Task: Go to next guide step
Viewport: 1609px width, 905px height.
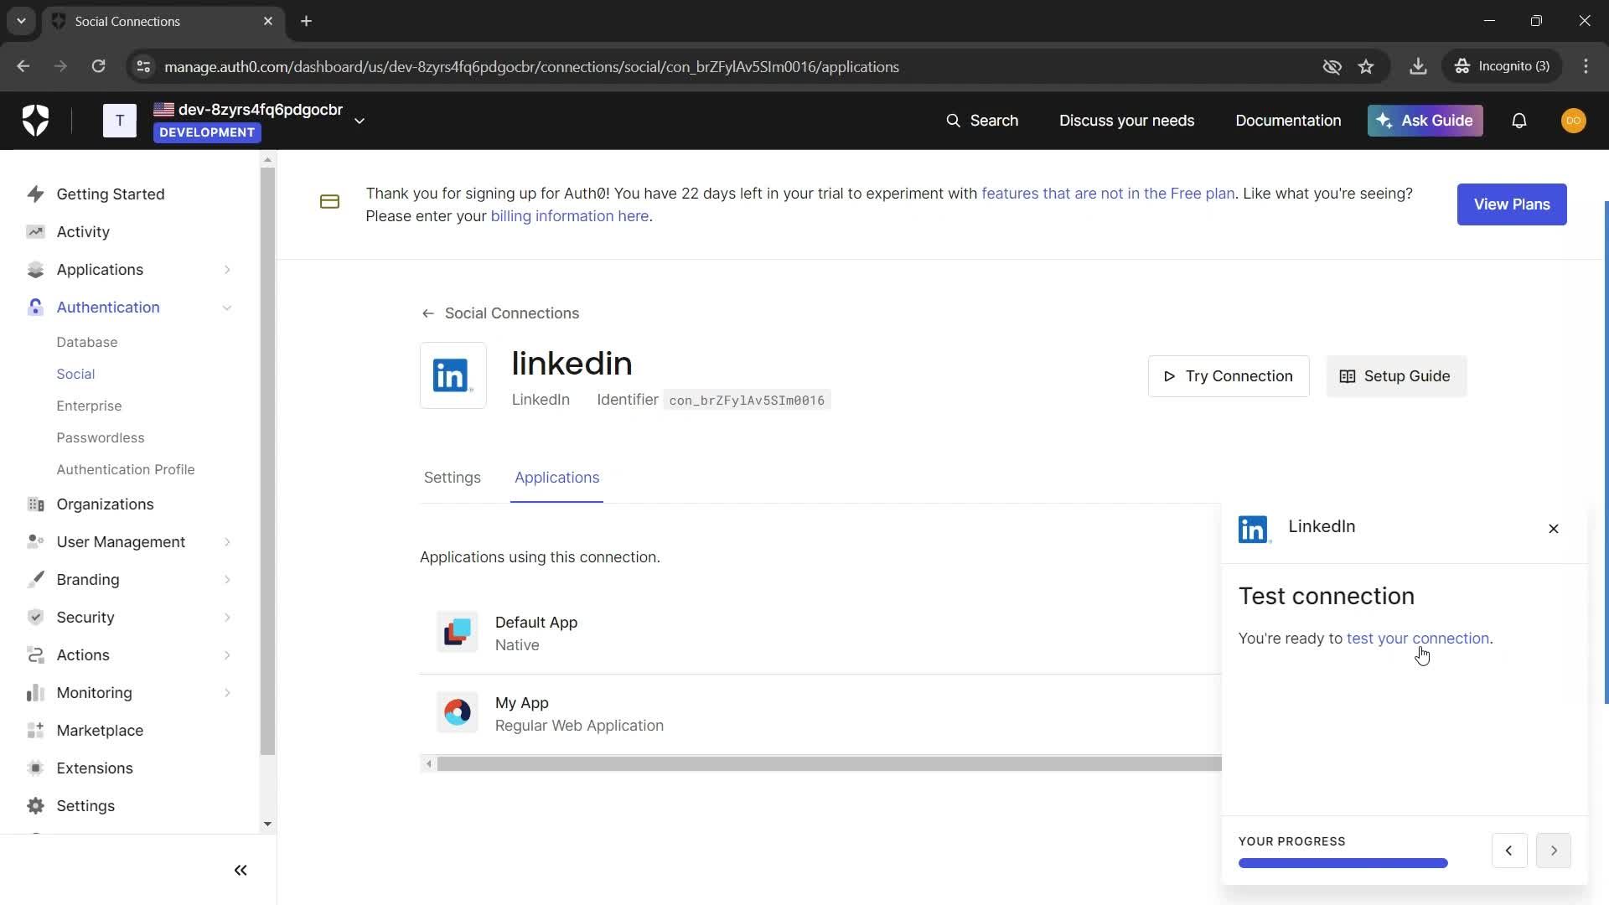Action: coord(1553,851)
